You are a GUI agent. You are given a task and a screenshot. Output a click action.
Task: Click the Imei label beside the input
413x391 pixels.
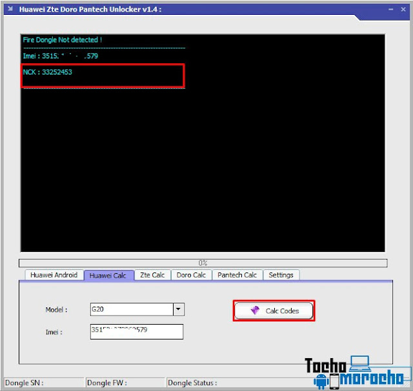[54, 332]
